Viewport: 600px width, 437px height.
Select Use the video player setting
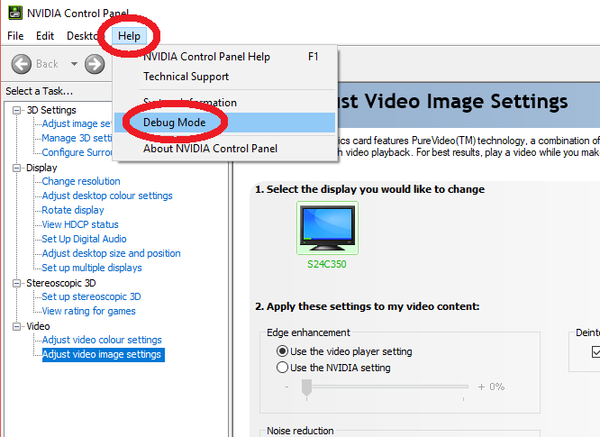[282, 351]
